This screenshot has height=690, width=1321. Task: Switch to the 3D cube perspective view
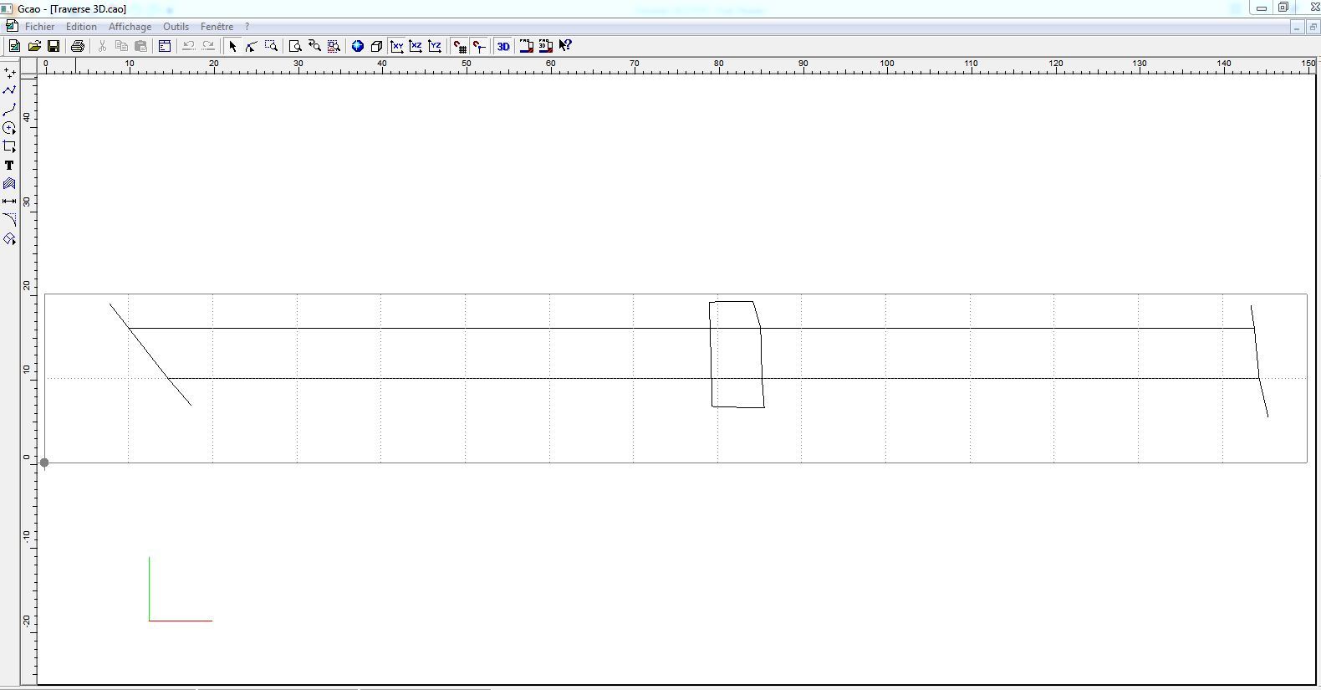(x=377, y=46)
